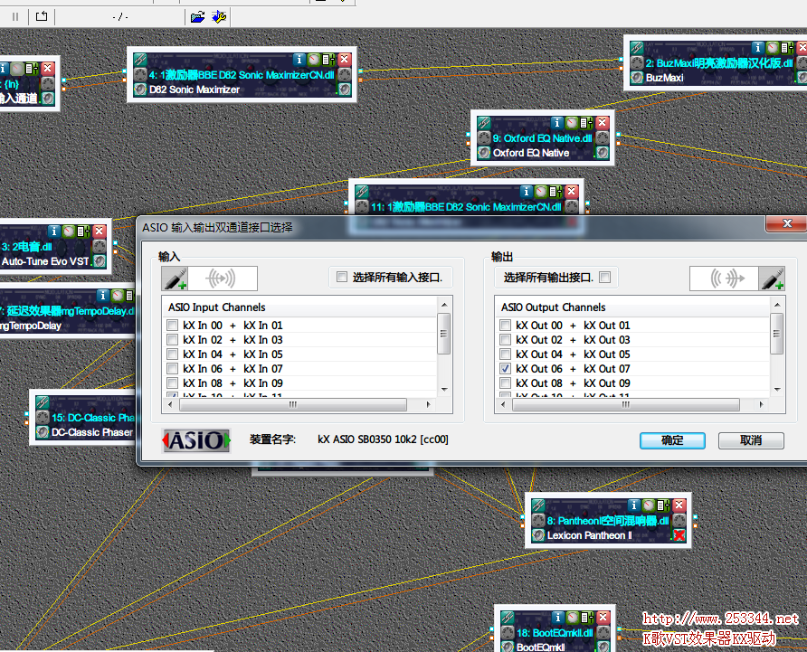Click the green knob icon on the 4: D82 Sonic Maximizer node
Viewport: 807px width, 652px height.
[313, 60]
